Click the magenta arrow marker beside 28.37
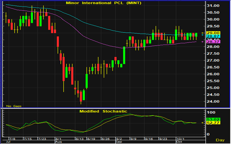Image resolution: width=231 pixels, height=144 pixels. (203, 42)
